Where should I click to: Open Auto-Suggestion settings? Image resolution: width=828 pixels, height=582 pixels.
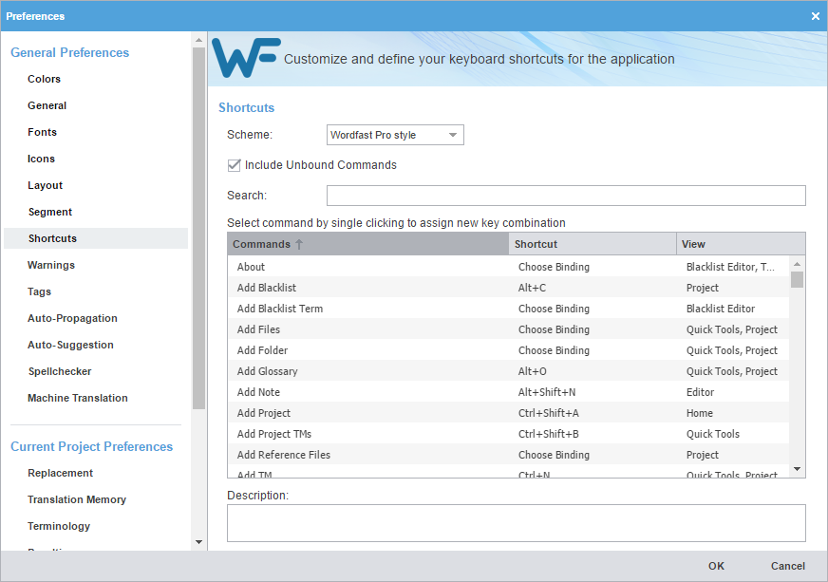71,345
